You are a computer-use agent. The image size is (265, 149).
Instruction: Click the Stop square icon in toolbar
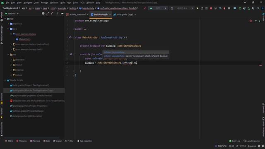pyautogui.click(x=229, y=8)
